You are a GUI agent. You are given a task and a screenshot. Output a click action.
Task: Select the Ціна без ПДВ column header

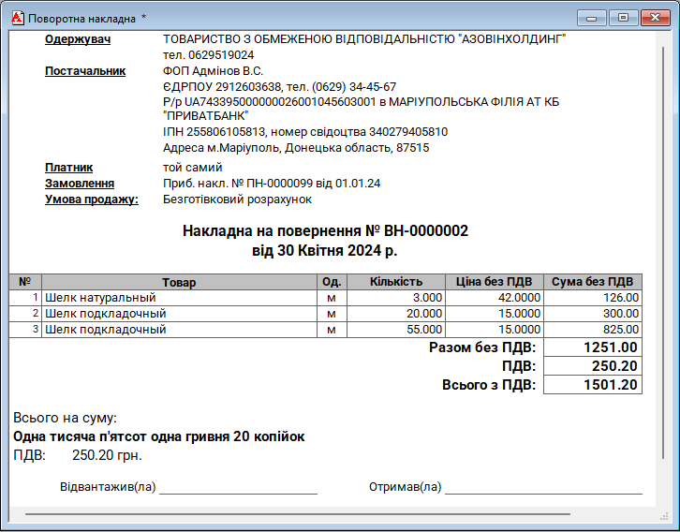(x=495, y=282)
